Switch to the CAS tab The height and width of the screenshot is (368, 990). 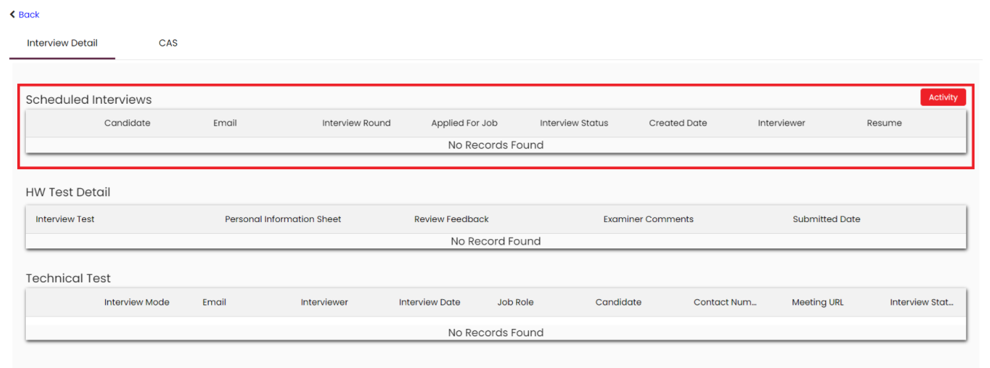pos(168,43)
